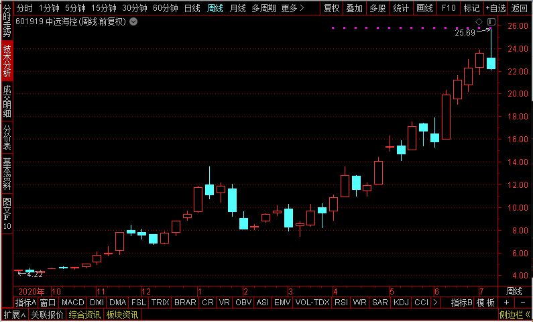533x322 pixels.
Task: Toggle the 侧边栏 sidebar
Action: [x=515, y=315]
